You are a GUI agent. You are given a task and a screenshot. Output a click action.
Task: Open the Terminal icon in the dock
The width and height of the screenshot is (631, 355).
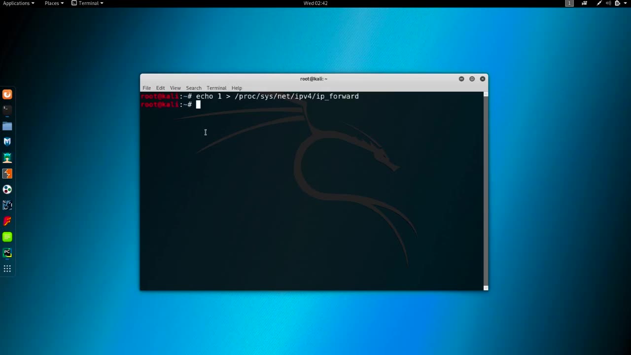7,110
